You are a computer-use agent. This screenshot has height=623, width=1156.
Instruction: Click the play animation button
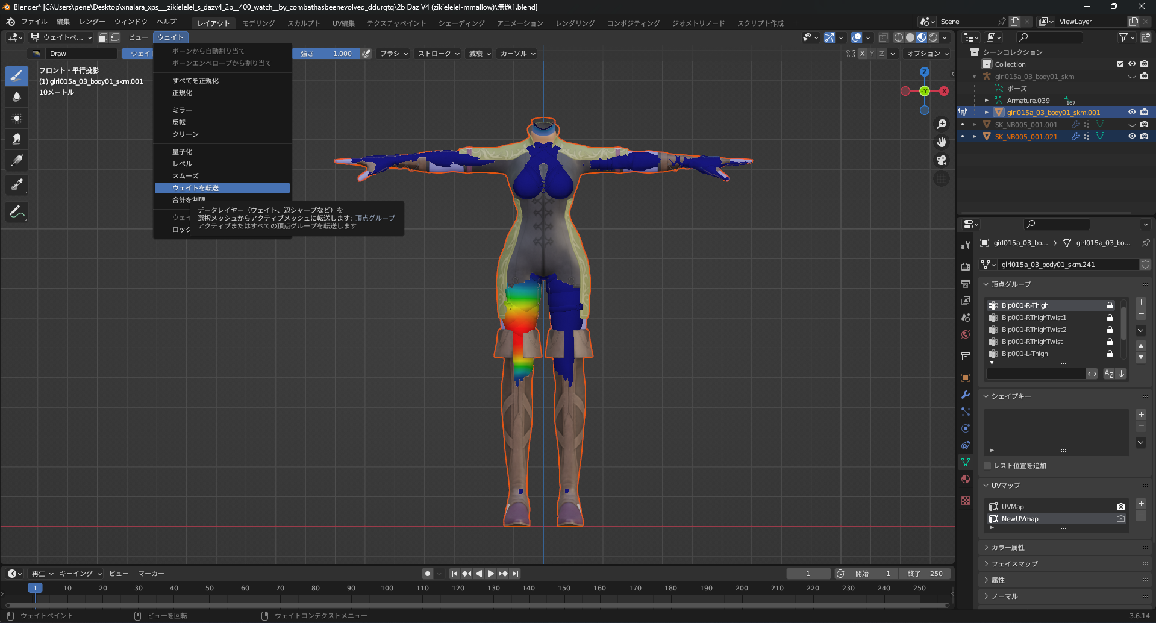pos(490,574)
